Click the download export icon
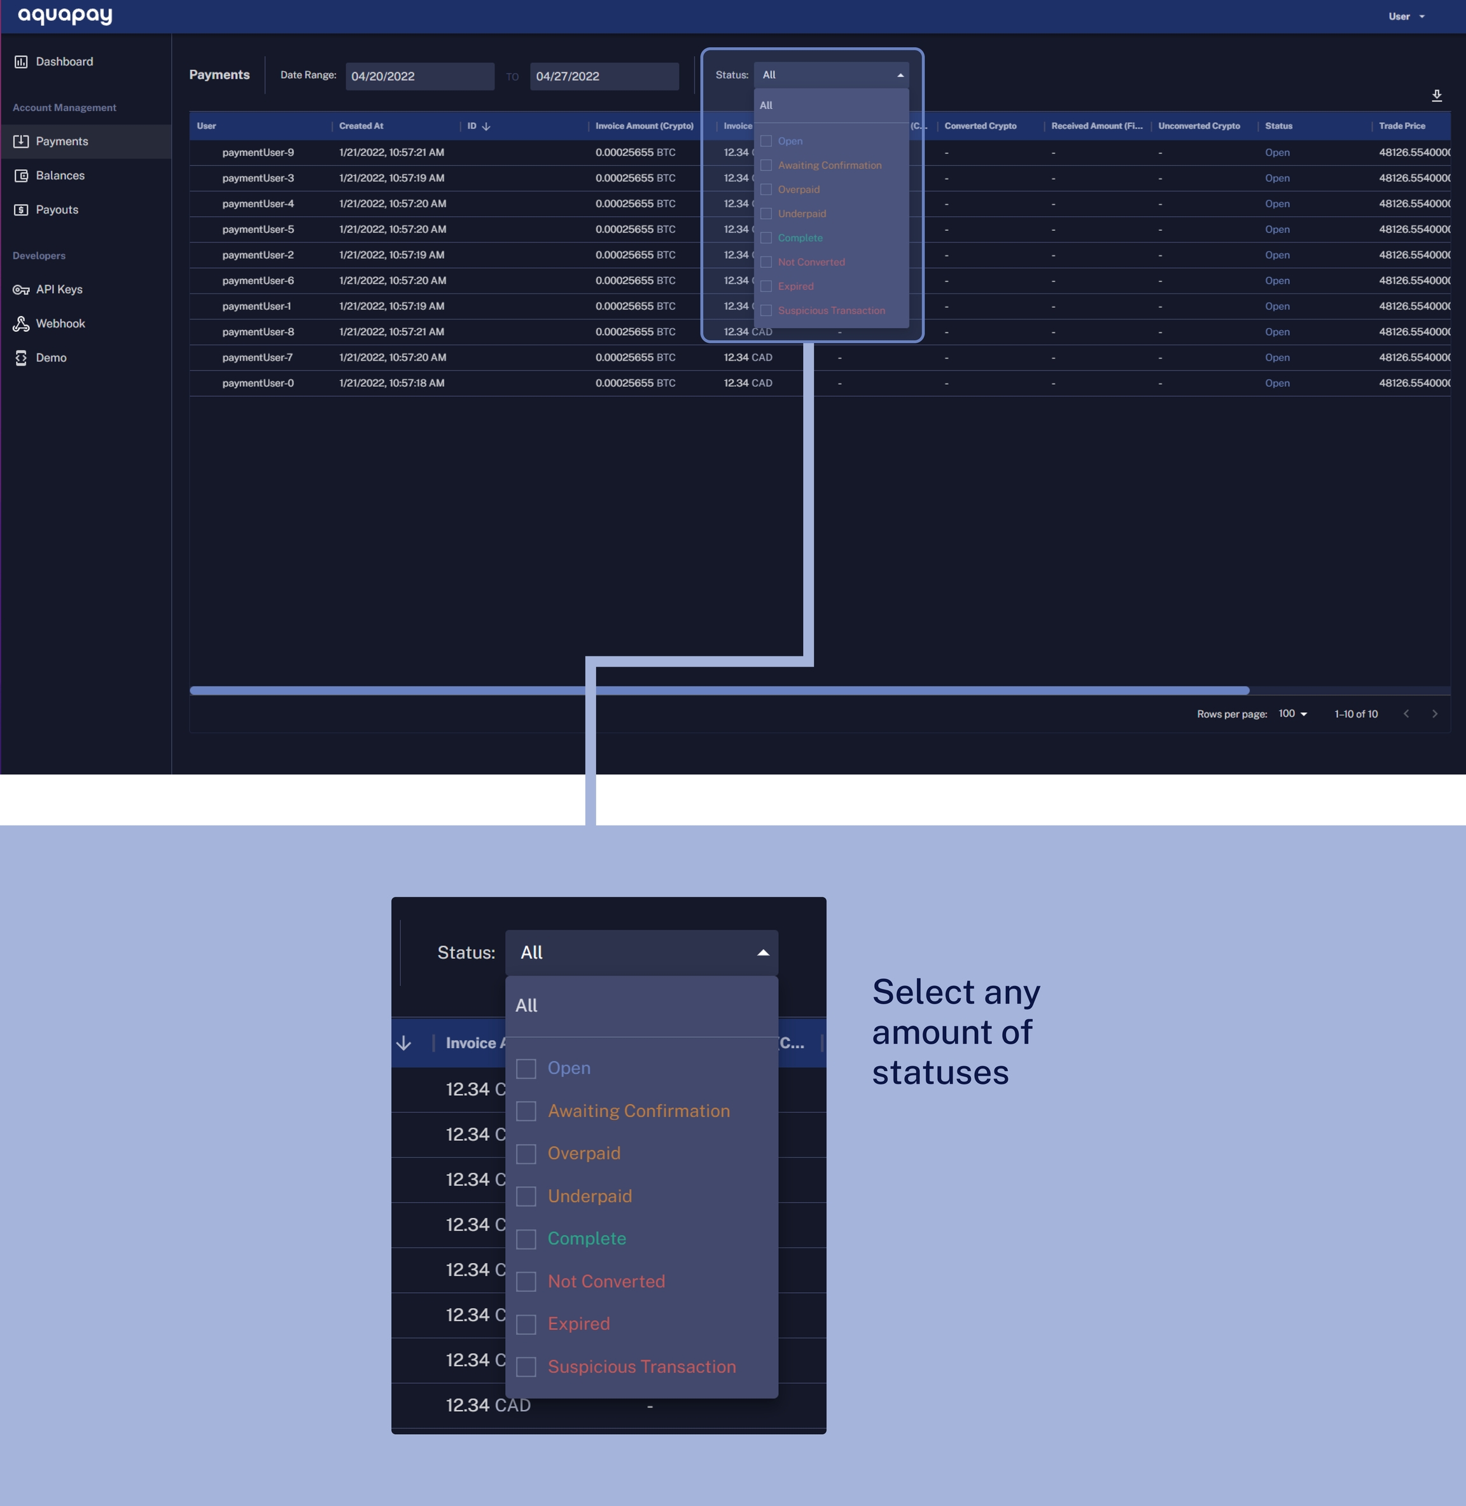This screenshot has width=1466, height=1506. [x=1436, y=95]
